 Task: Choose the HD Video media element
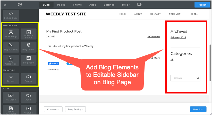tap(11, 97)
